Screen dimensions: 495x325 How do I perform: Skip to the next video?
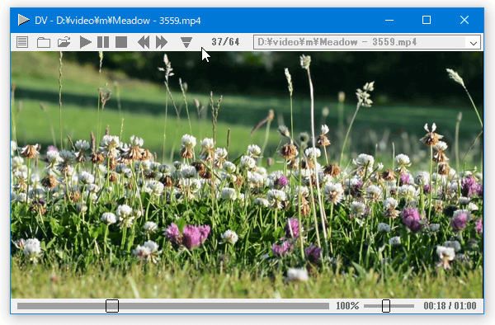pos(162,42)
